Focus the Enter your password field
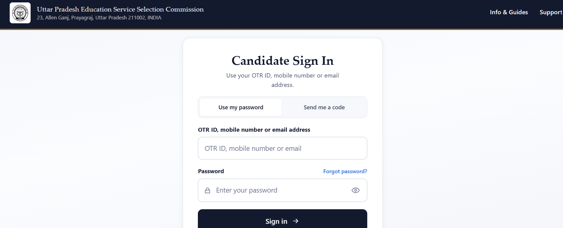Viewport: 563px width, 228px height. pyautogui.click(x=282, y=190)
